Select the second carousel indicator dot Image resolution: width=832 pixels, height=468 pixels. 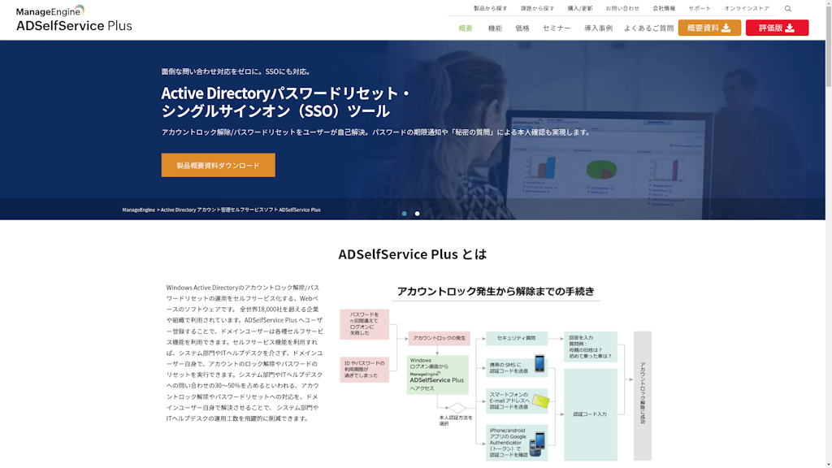[x=417, y=213]
